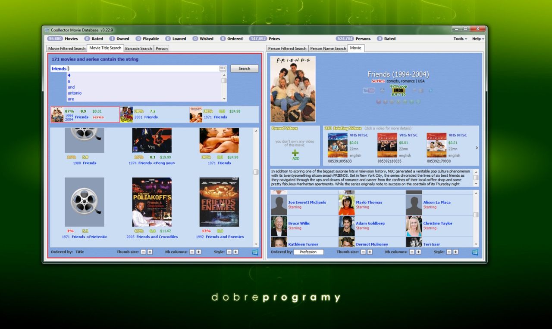Show the Owned movies counter
This screenshot has width=552, height=329.
[119, 39]
